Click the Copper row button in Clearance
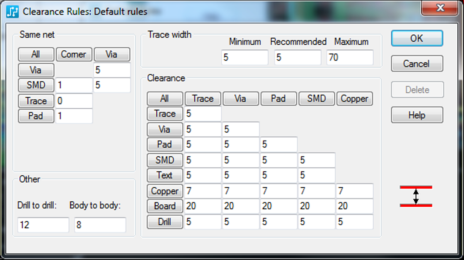Viewport: 464px width, 260px height. click(x=165, y=191)
